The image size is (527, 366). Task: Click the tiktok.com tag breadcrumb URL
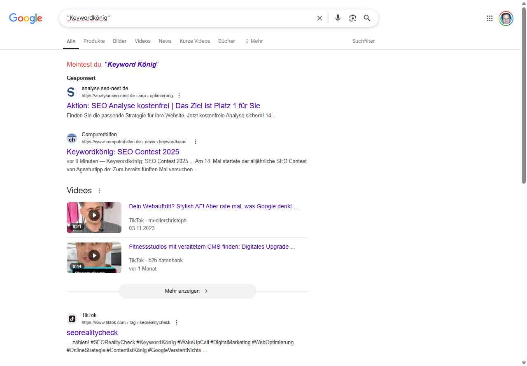126,322
